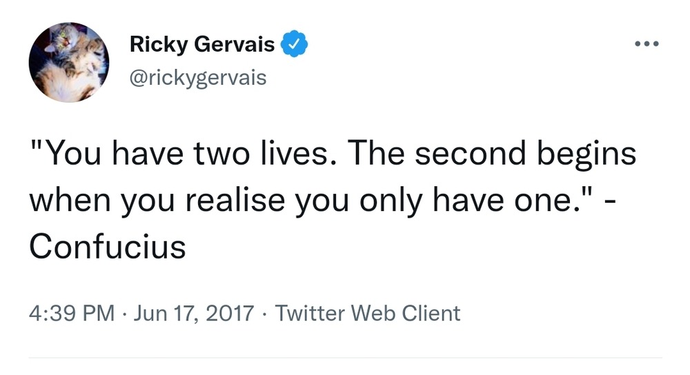This screenshot has width=690, height=375.
Task: Click the Ricky Gervais display name
Action: [202, 45]
